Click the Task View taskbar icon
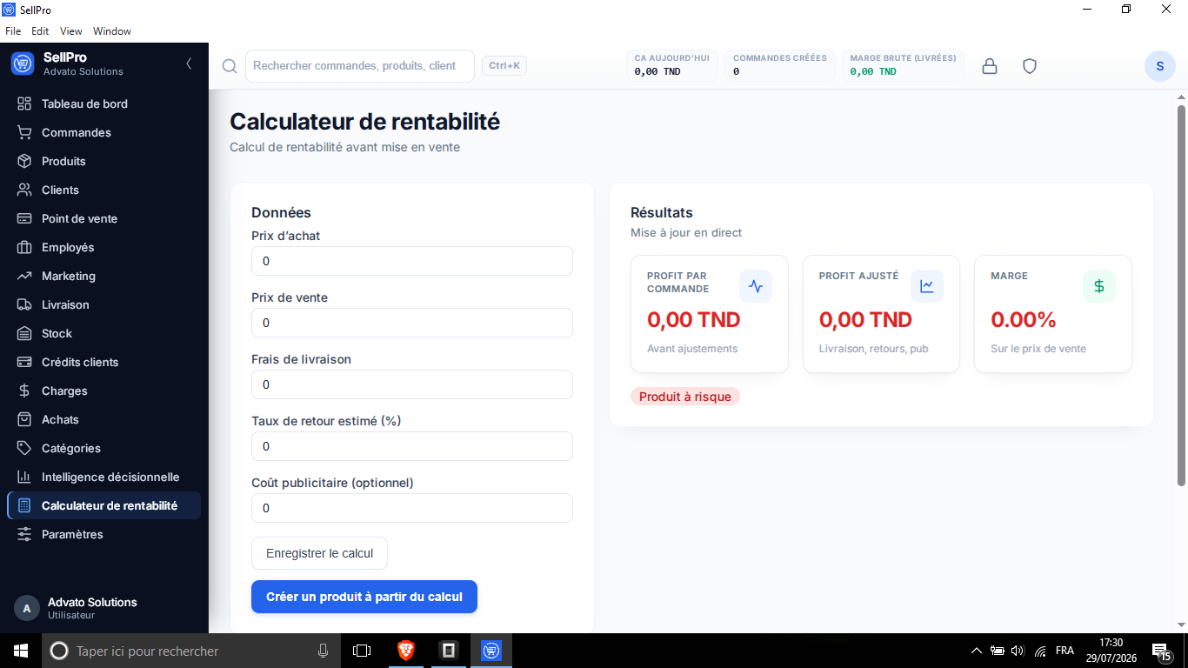Screen dimensions: 1188x668 tap(362, 651)
